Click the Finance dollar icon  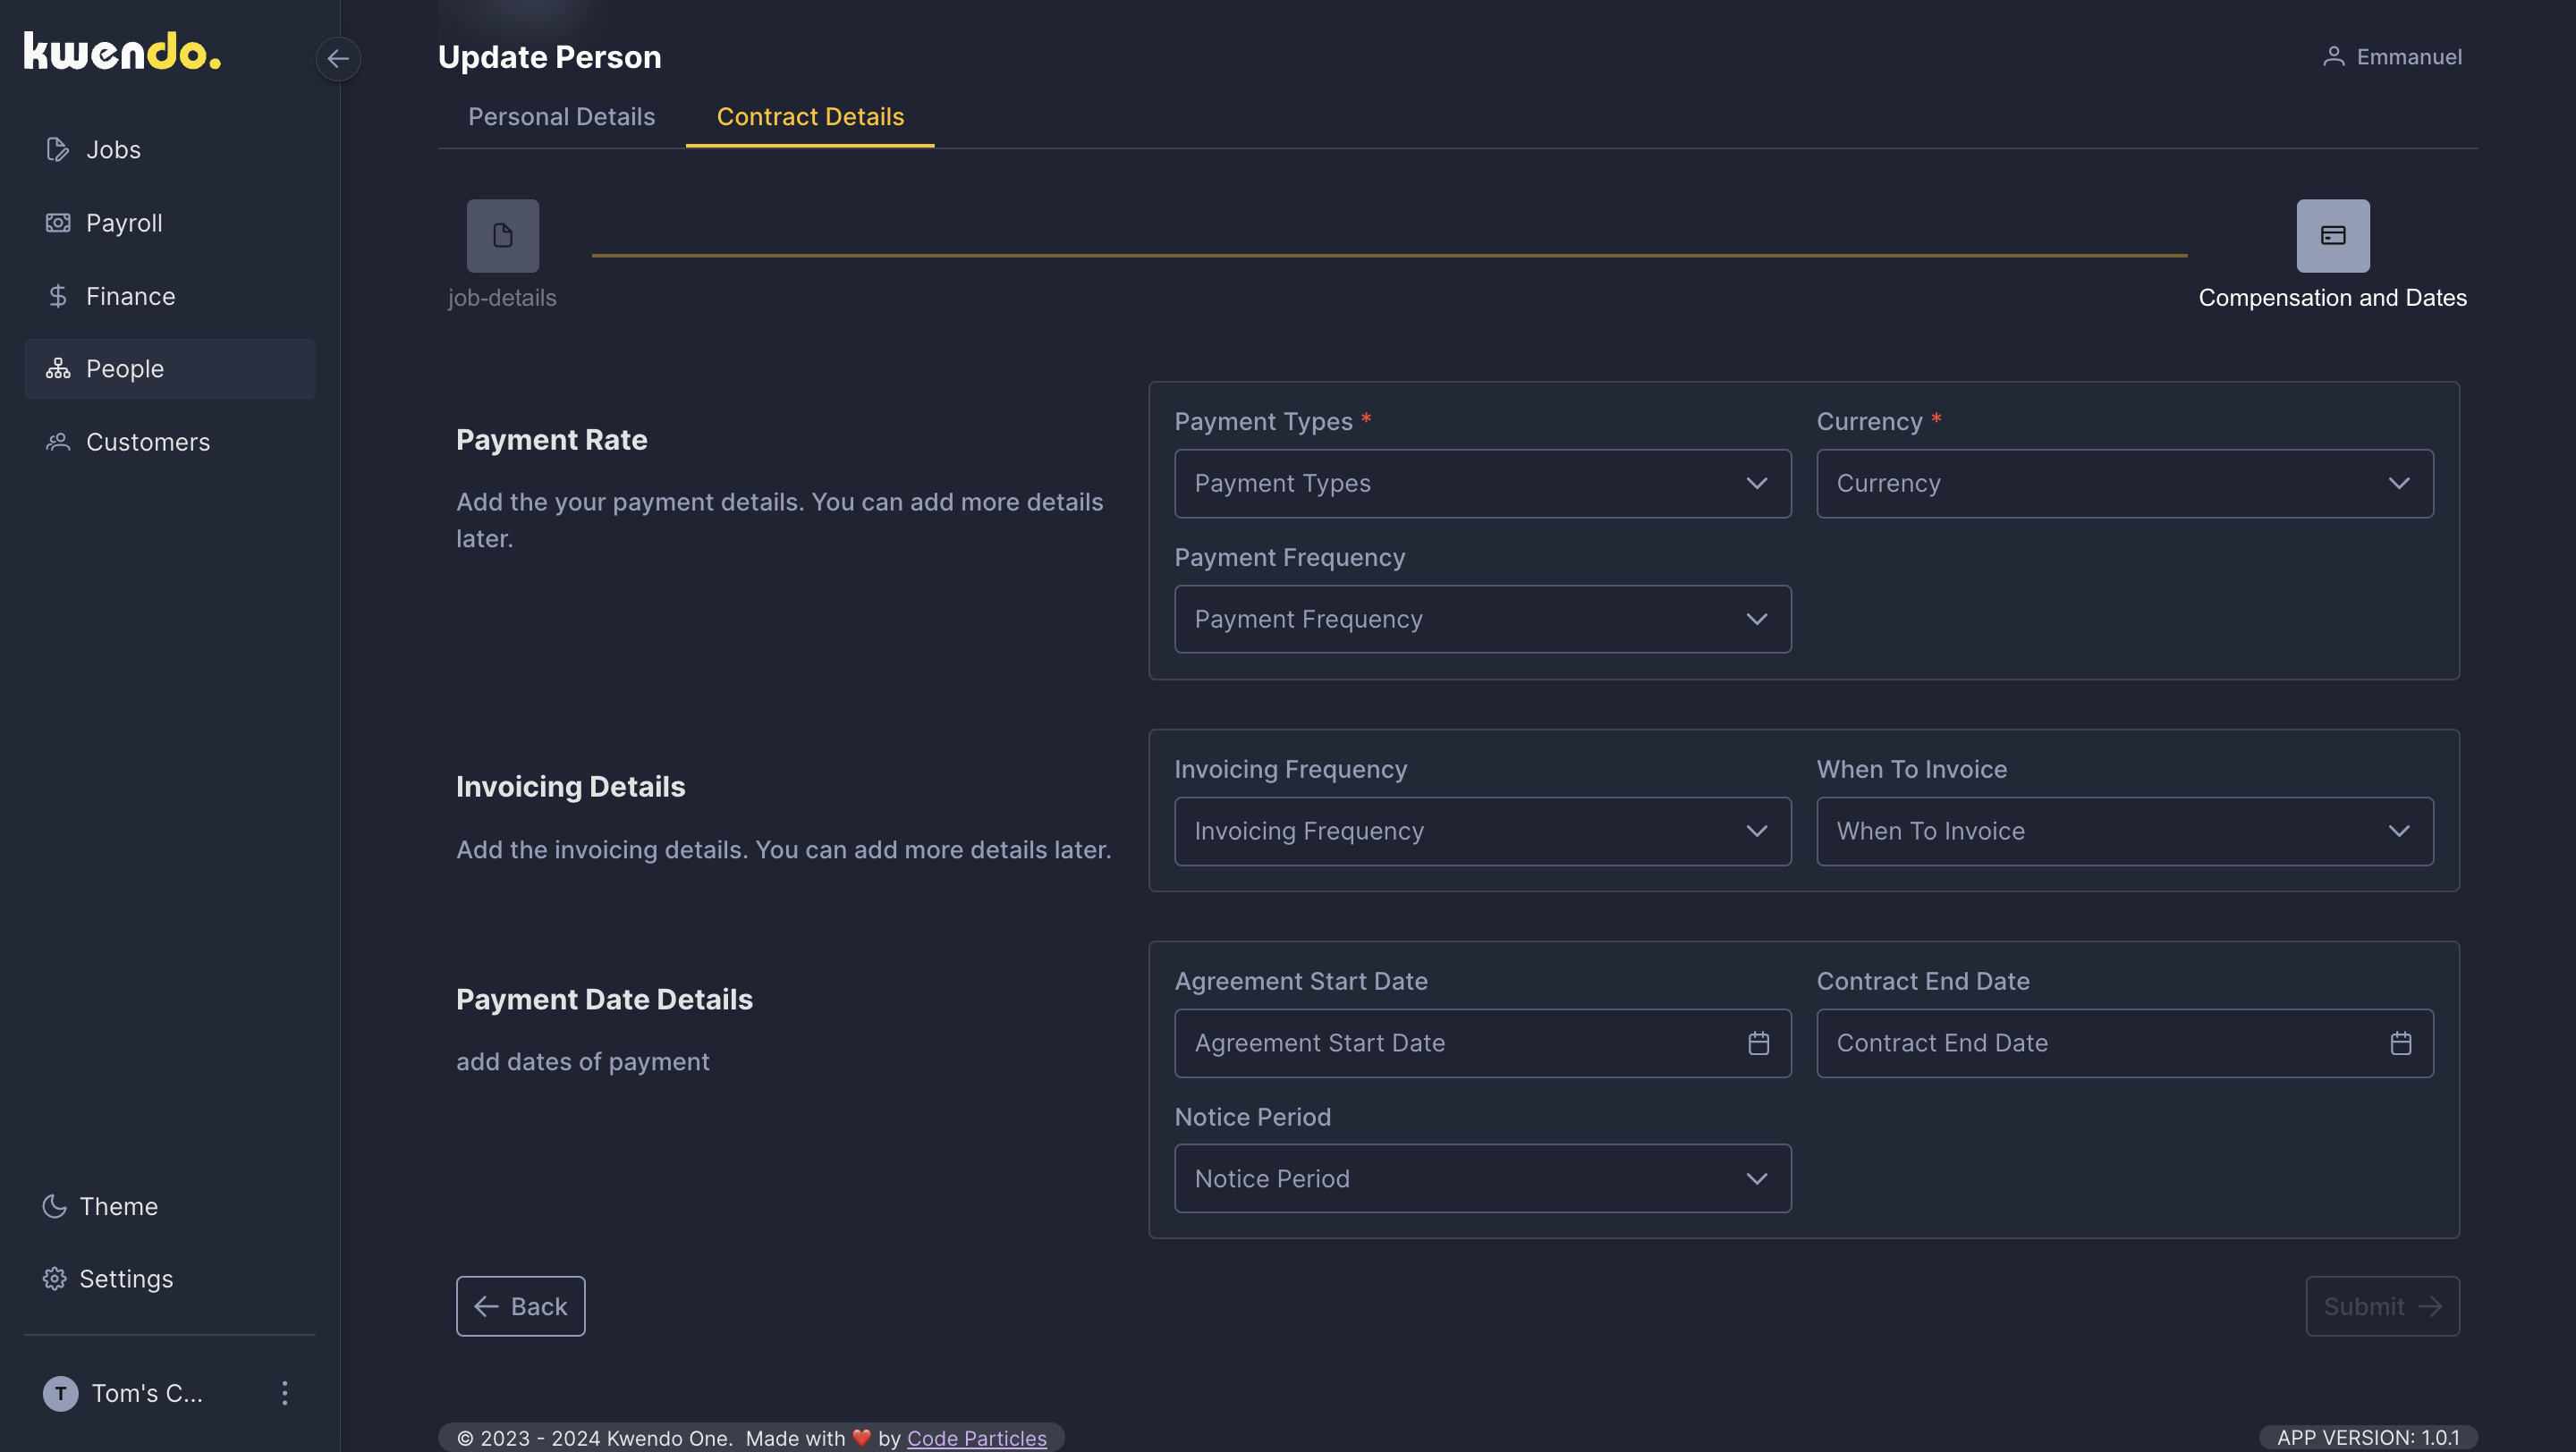pos(58,296)
